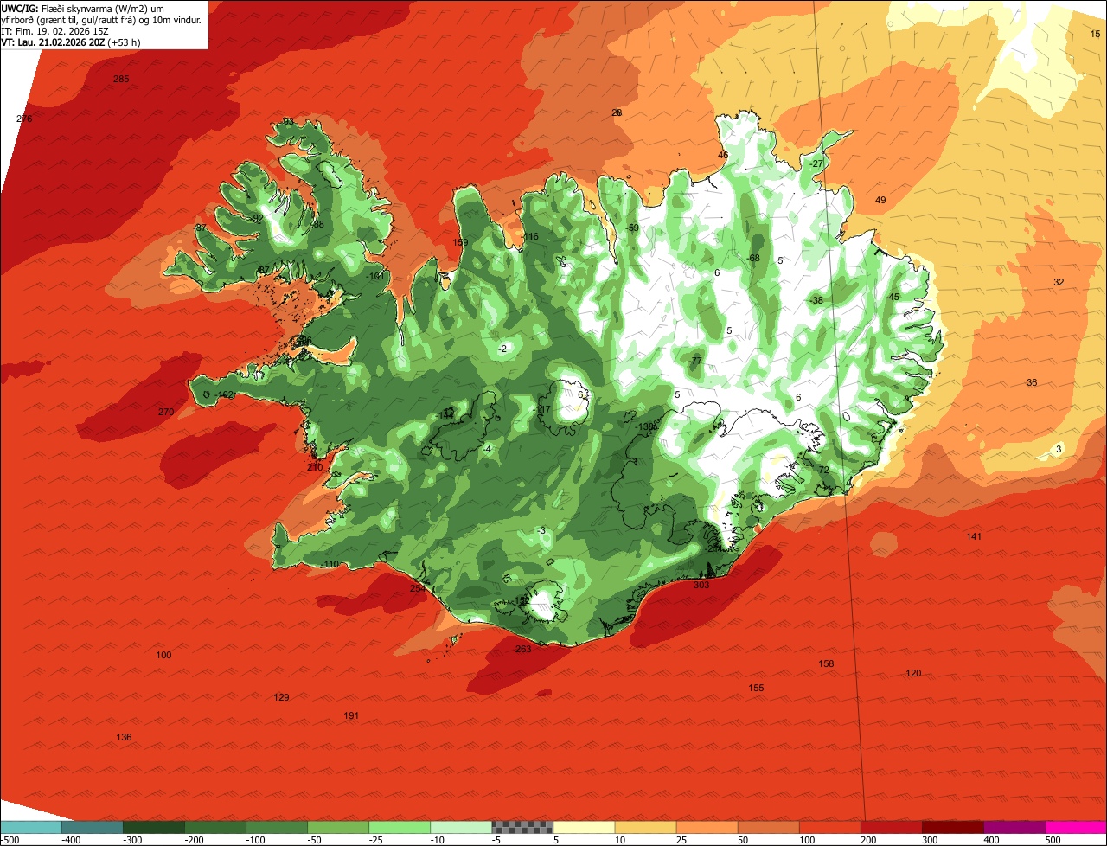Click the map value 263 off the south coast
The width and height of the screenshot is (1107, 846).
pos(523,650)
